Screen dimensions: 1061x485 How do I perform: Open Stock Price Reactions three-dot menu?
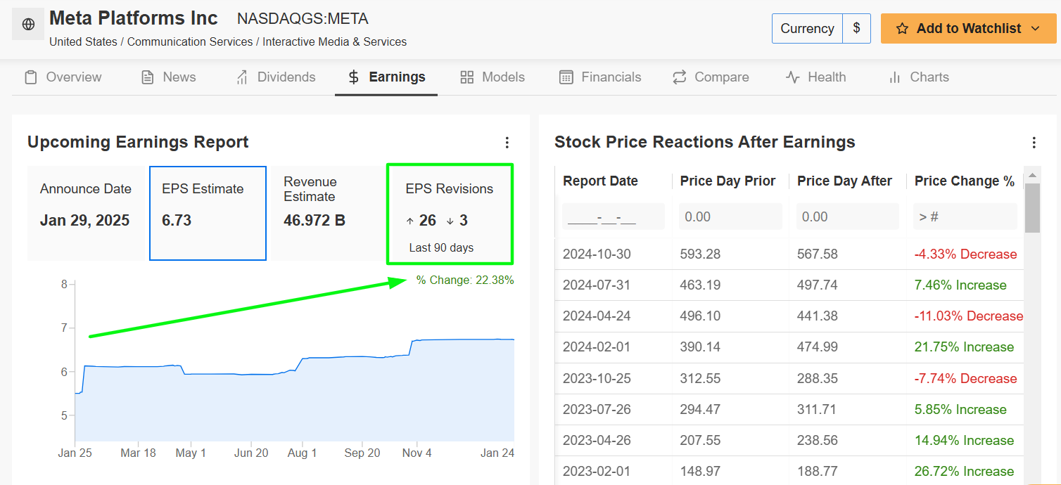tap(1034, 143)
